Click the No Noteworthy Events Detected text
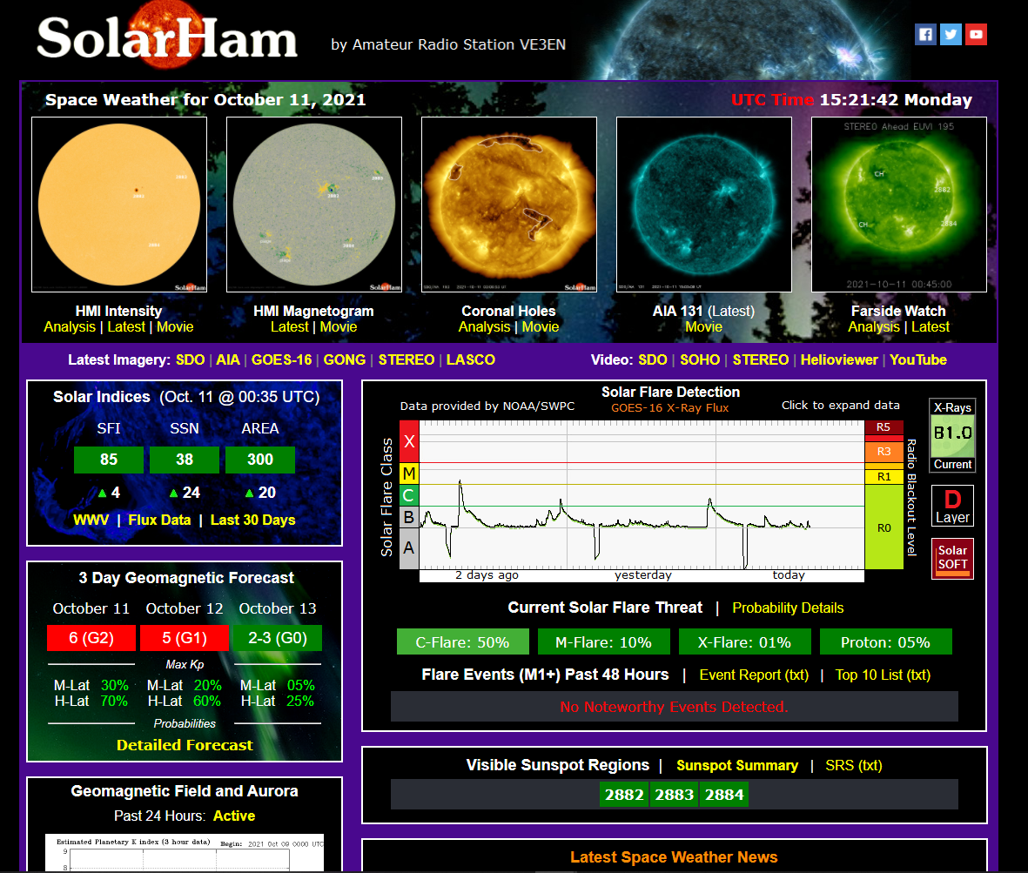 [x=674, y=707]
